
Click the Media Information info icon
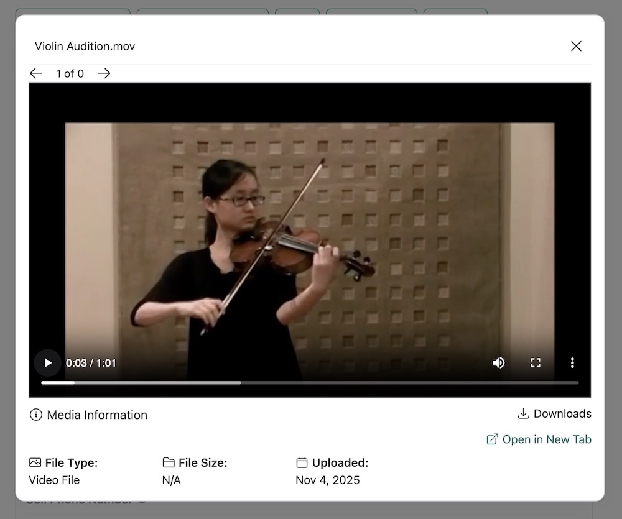click(x=36, y=415)
